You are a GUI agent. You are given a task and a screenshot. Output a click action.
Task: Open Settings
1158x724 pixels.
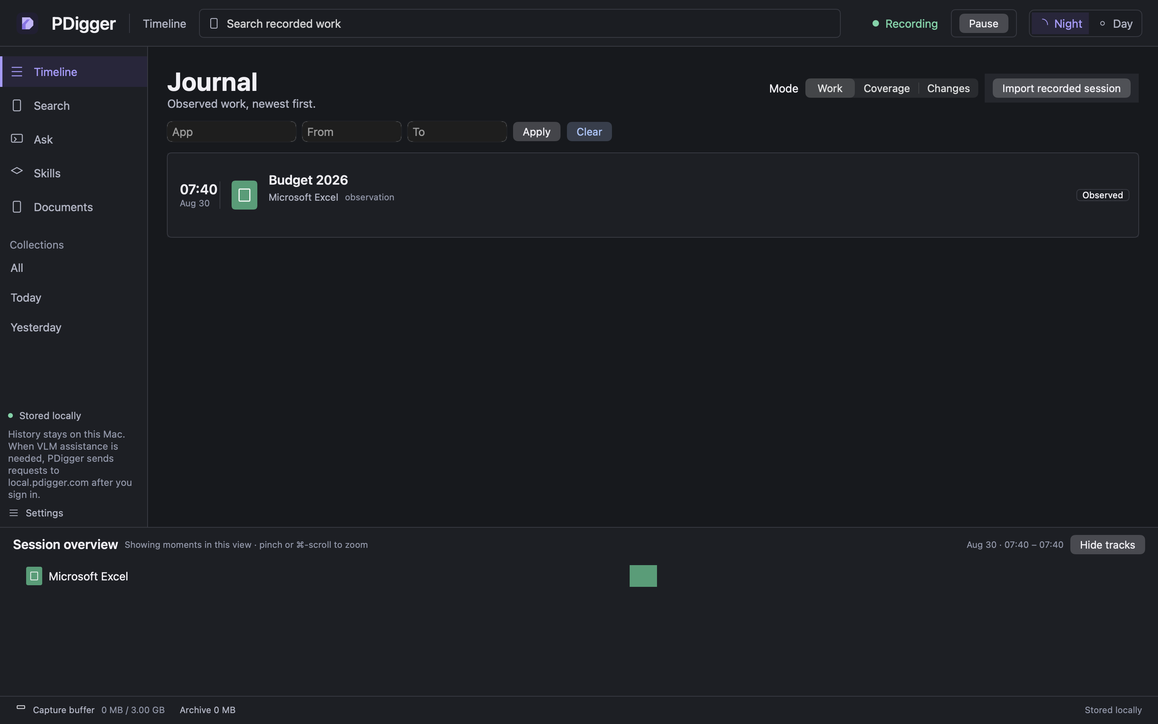(x=36, y=513)
